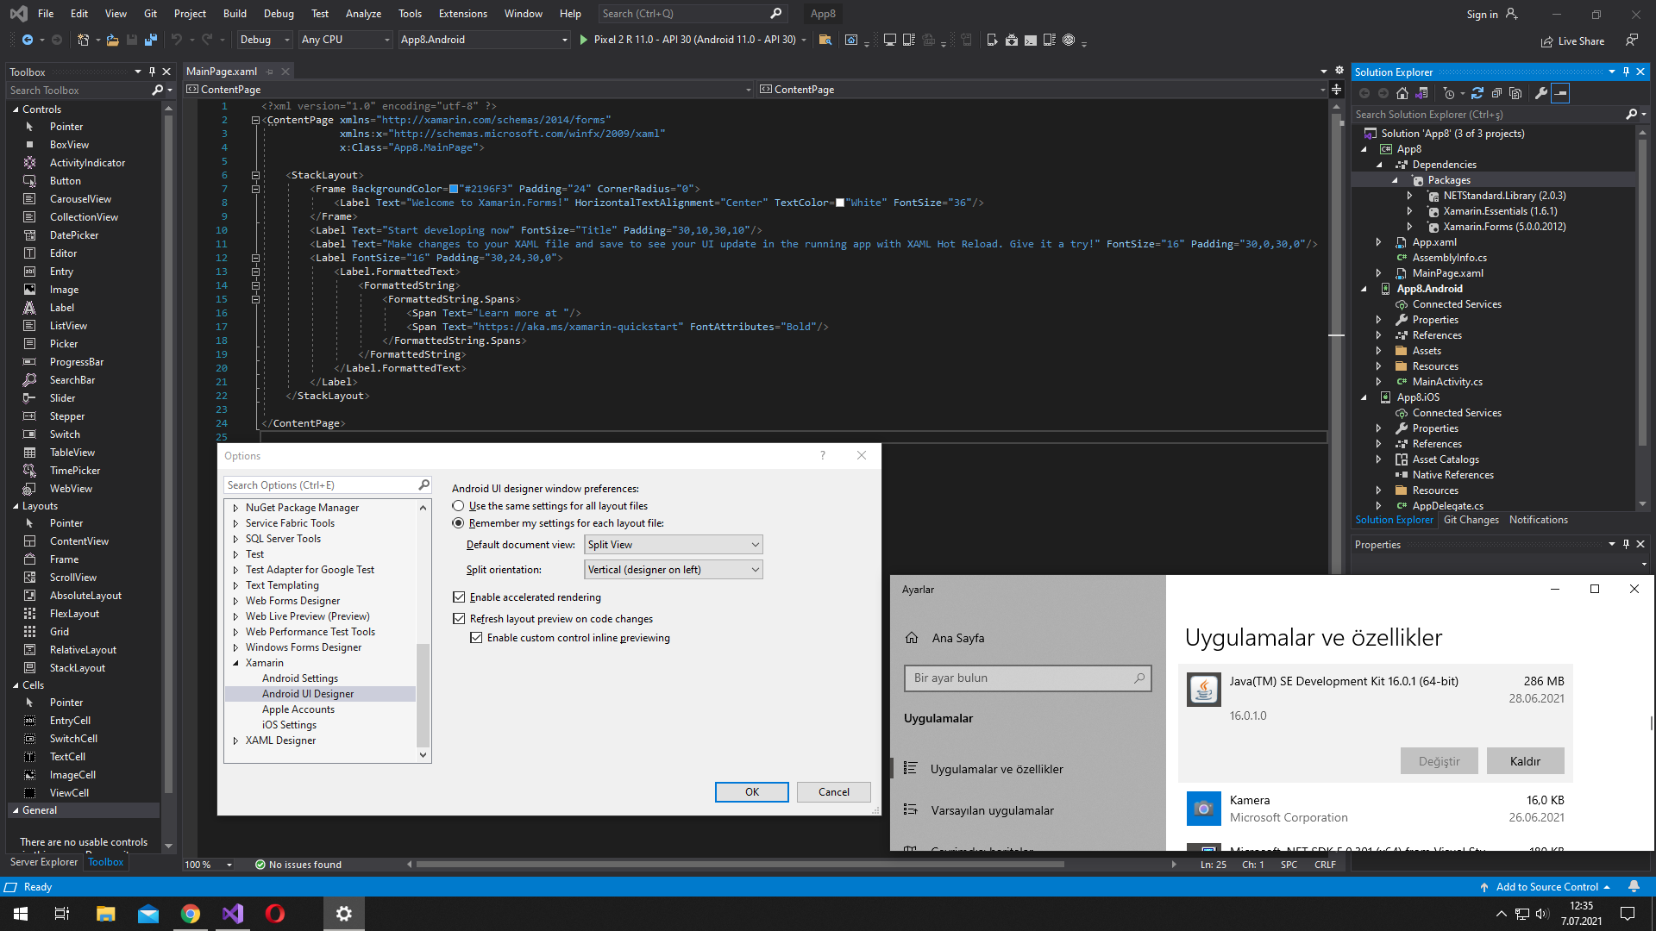Toggle 'Enable custom control inline previewing'

pos(476,638)
